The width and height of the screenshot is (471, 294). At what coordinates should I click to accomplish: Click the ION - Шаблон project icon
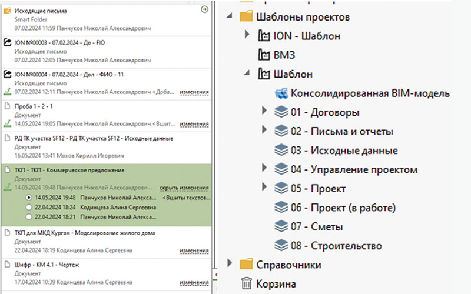click(264, 36)
